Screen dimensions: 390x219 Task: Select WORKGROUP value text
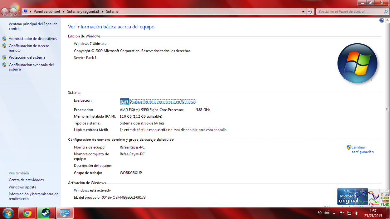(131, 173)
